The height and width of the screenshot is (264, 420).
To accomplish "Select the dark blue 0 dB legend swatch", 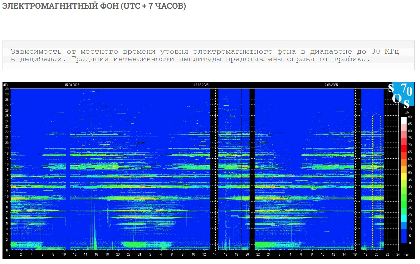I will [404, 239].
